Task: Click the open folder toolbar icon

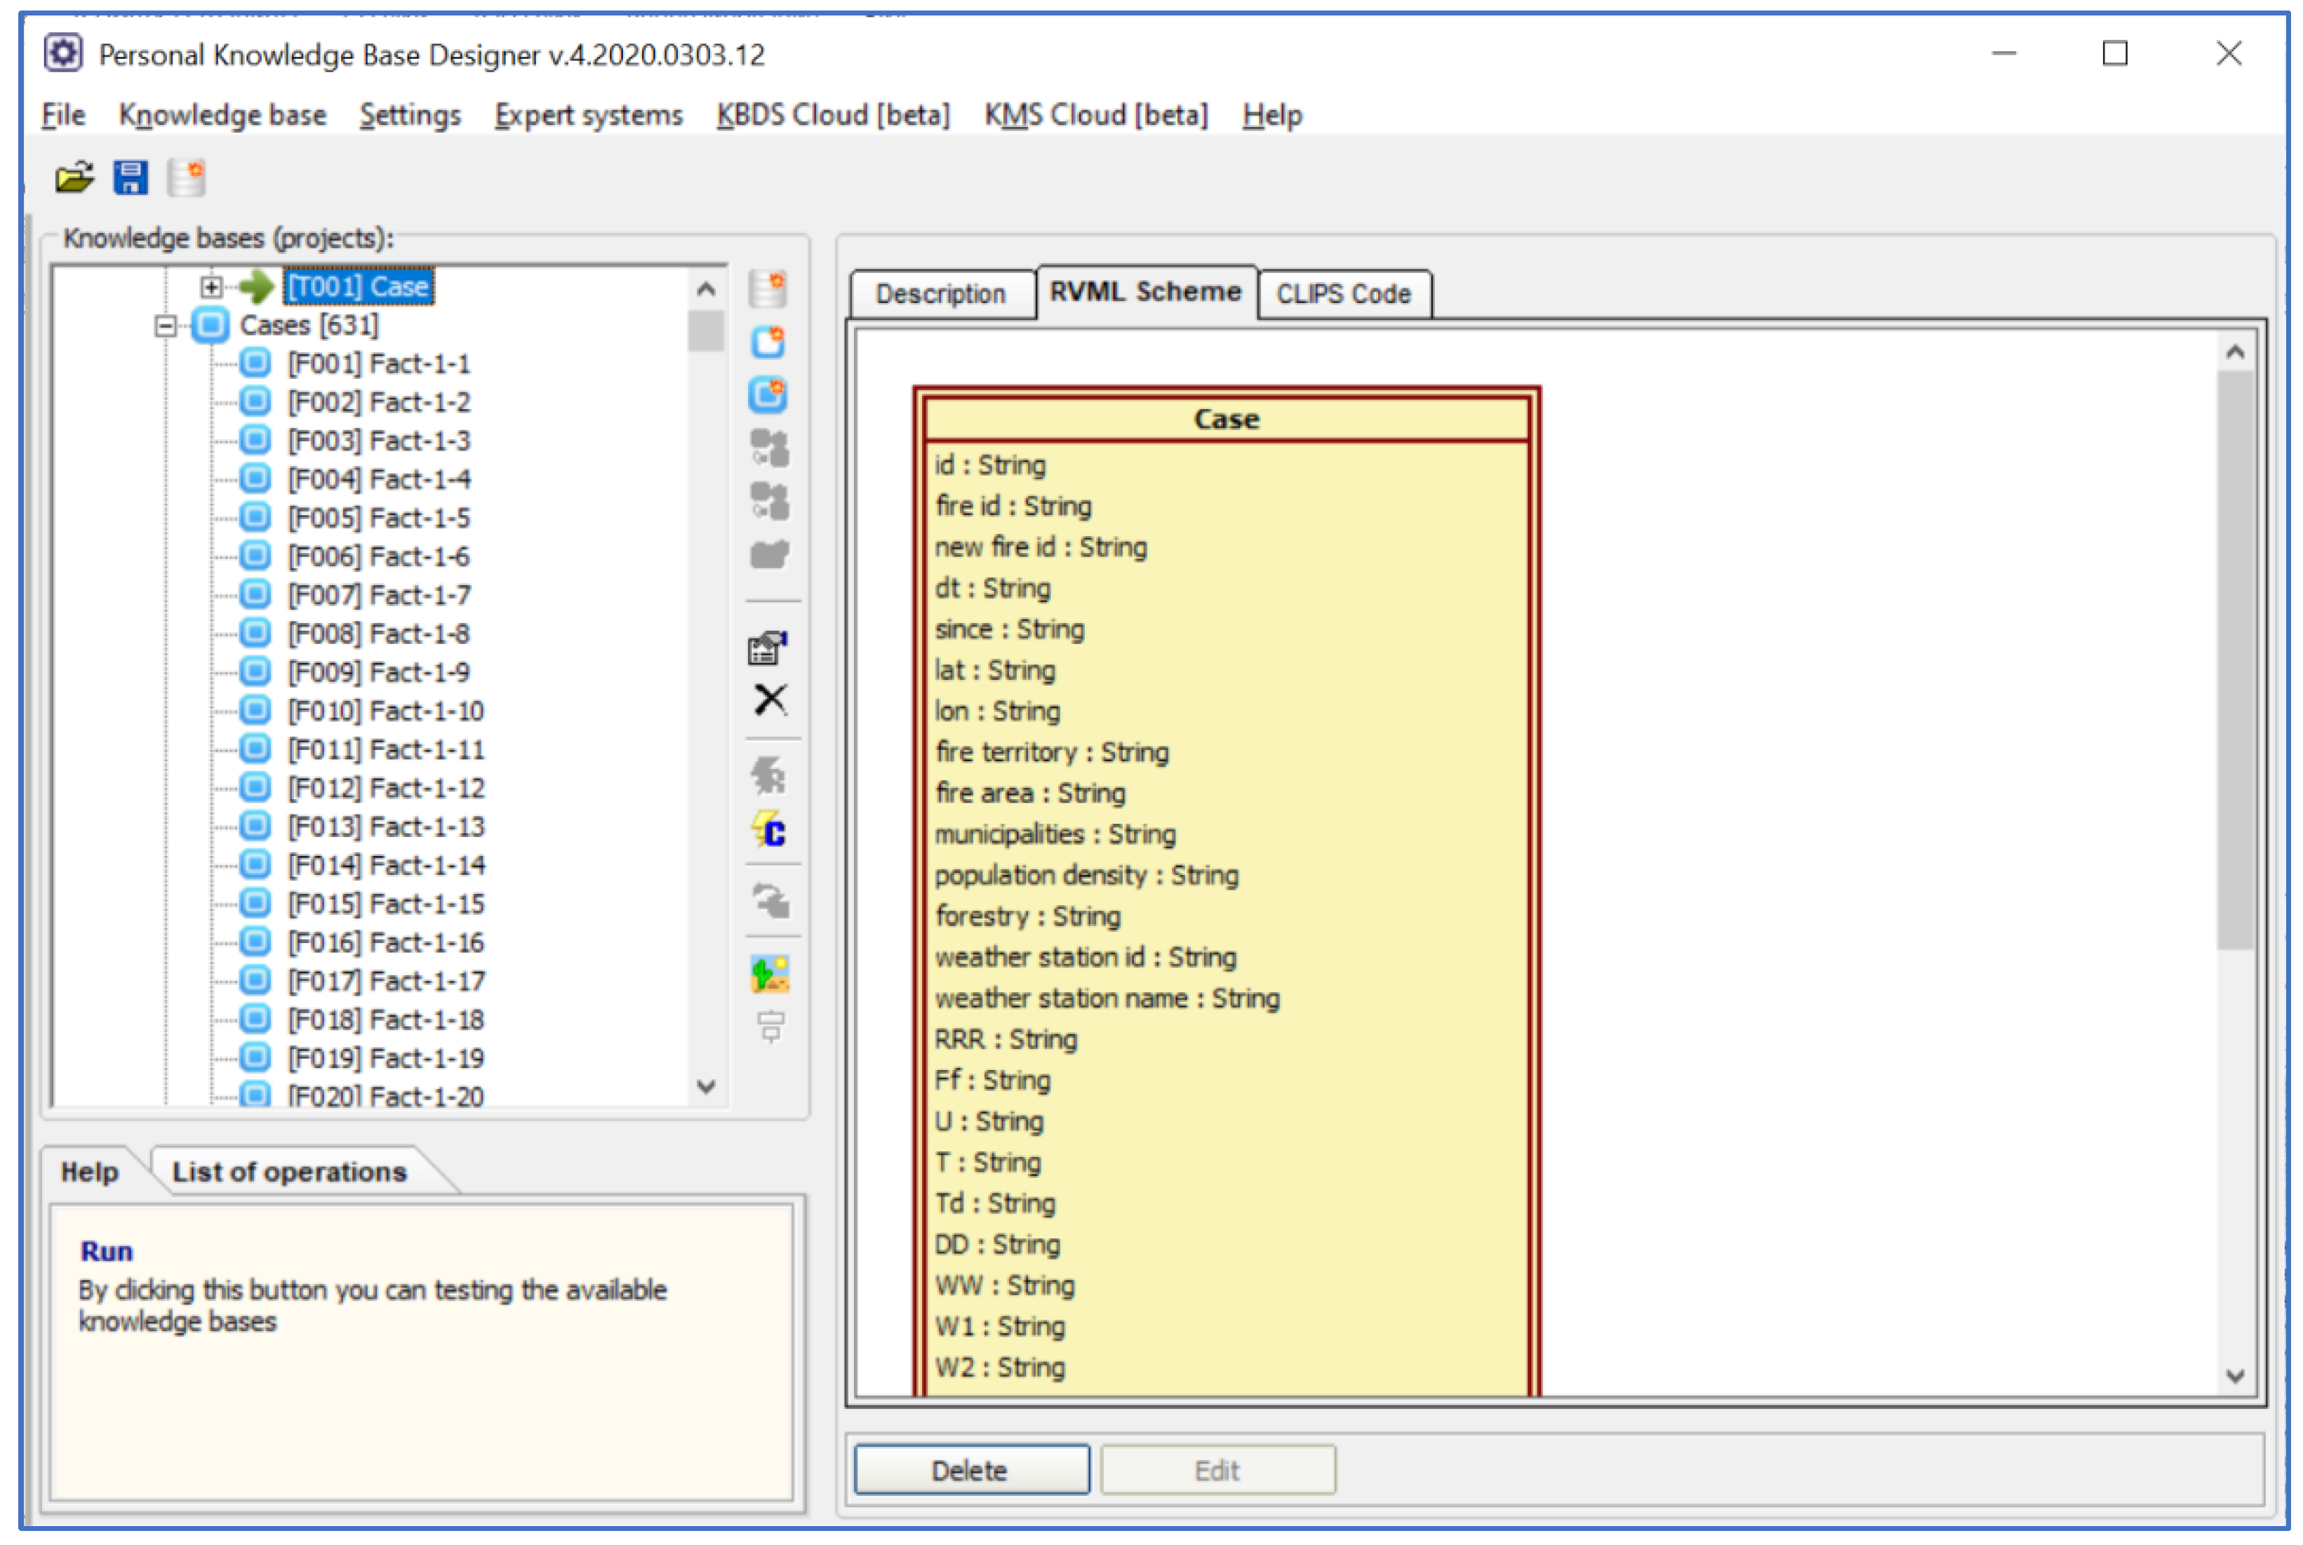Action: (74, 178)
